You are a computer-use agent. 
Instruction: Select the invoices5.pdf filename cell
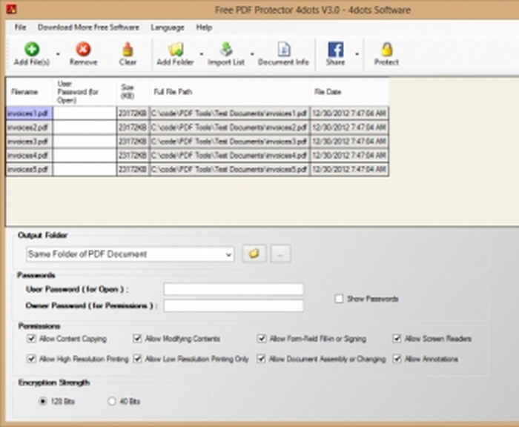click(29, 170)
